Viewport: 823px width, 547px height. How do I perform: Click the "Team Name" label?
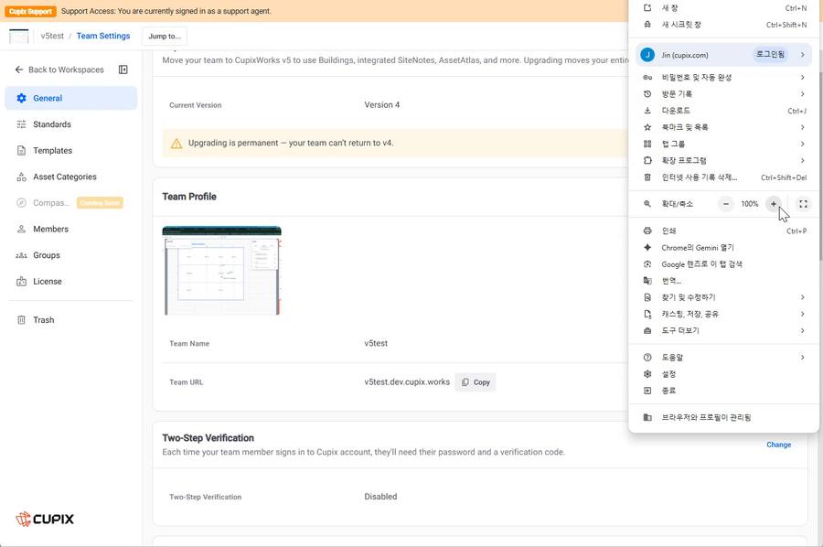[x=189, y=343]
